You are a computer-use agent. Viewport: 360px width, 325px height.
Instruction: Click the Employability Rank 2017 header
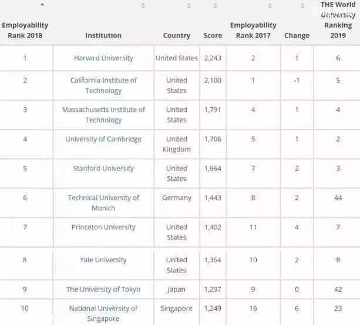click(253, 30)
